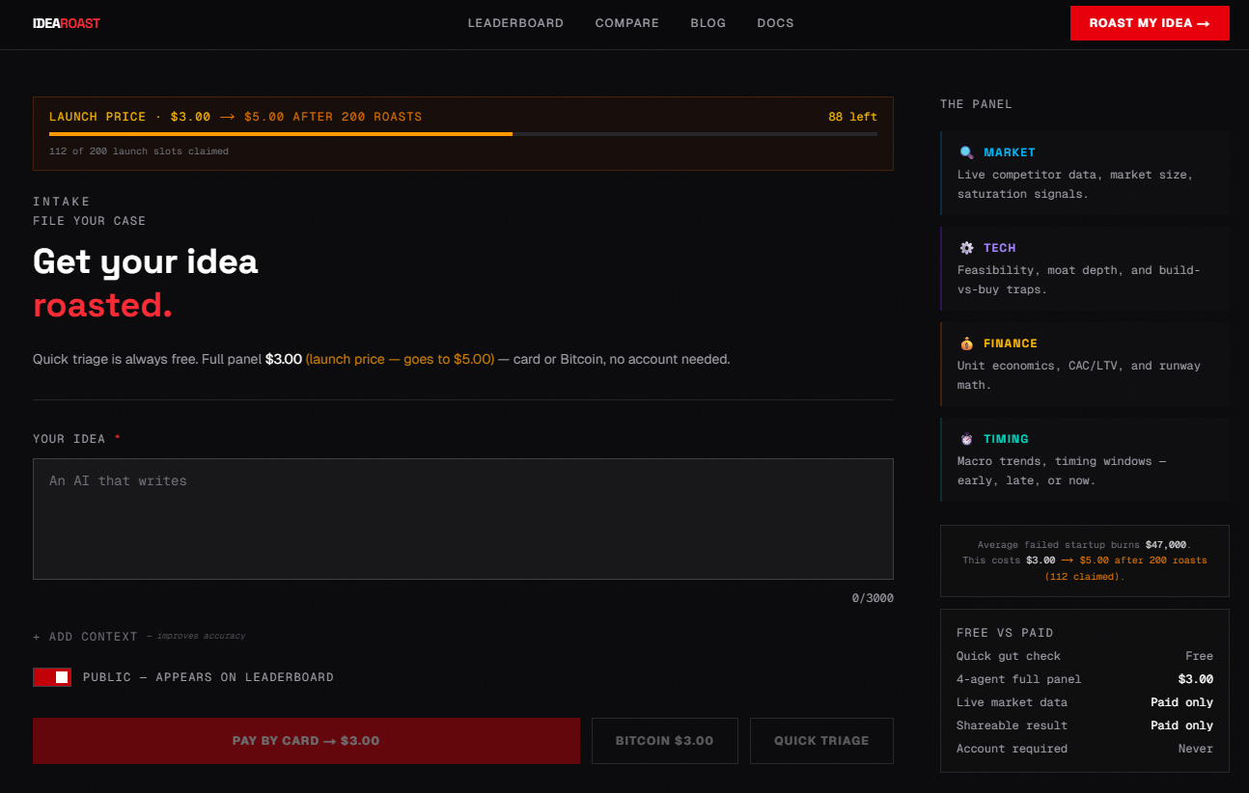Screen dimensions: 1249x793
Task: Click the '4-agent full panel' row
Action: (1085, 679)
